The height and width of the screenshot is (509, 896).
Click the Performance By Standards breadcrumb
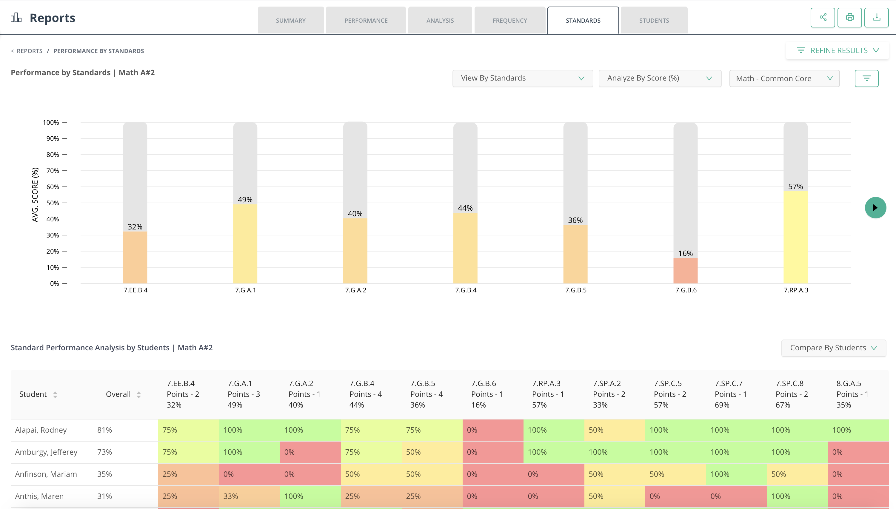tap(98, 51)
